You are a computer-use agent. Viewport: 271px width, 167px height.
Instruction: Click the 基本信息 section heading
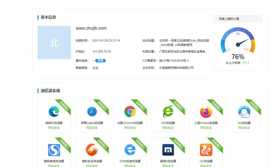(x=48, y=17)
